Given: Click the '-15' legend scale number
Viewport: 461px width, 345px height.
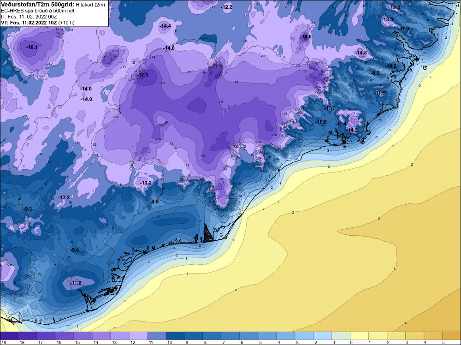Looking at the screenshot, I should pyautogui.click(x=77, y=342).
